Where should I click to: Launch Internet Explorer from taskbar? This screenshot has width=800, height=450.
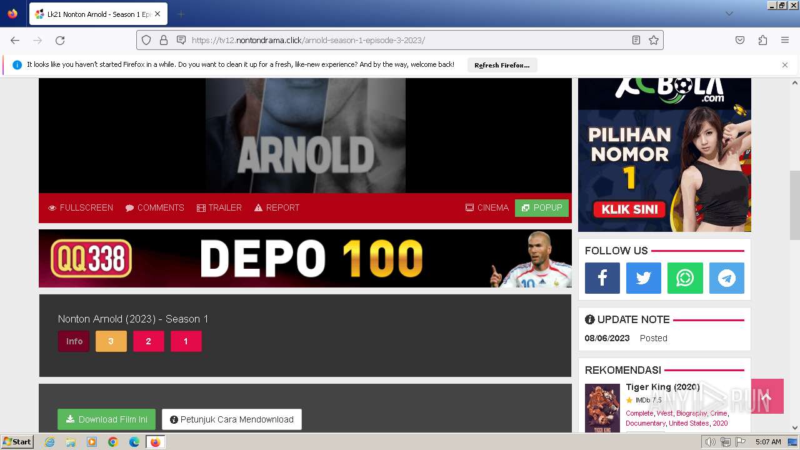tap(49, 442)
